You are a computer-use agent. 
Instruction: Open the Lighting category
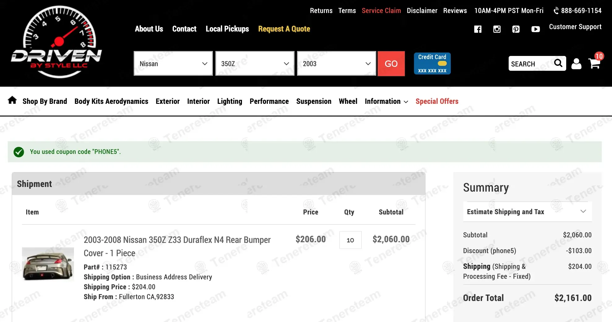230,101
